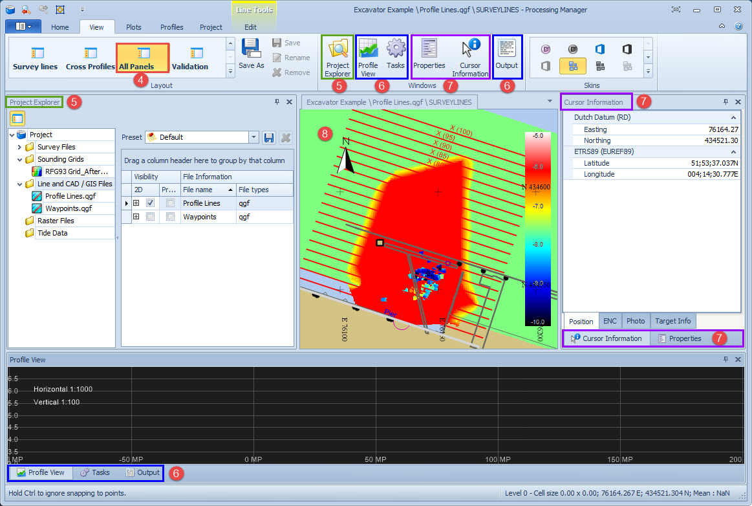Switch to the Plots ribbon tab
Viewport: 752px width, 506px height.
134,27
